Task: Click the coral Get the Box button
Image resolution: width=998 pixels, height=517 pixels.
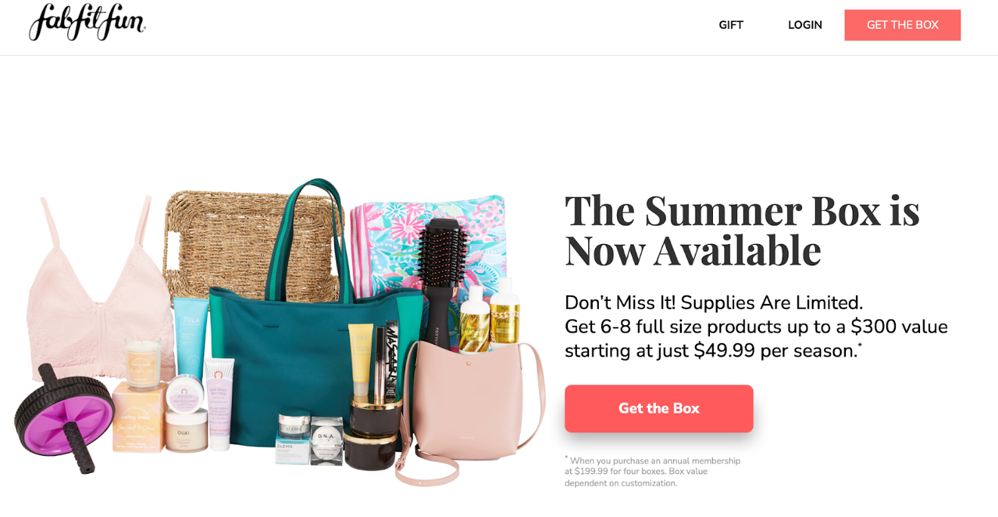Action: [x=659, y=408]
